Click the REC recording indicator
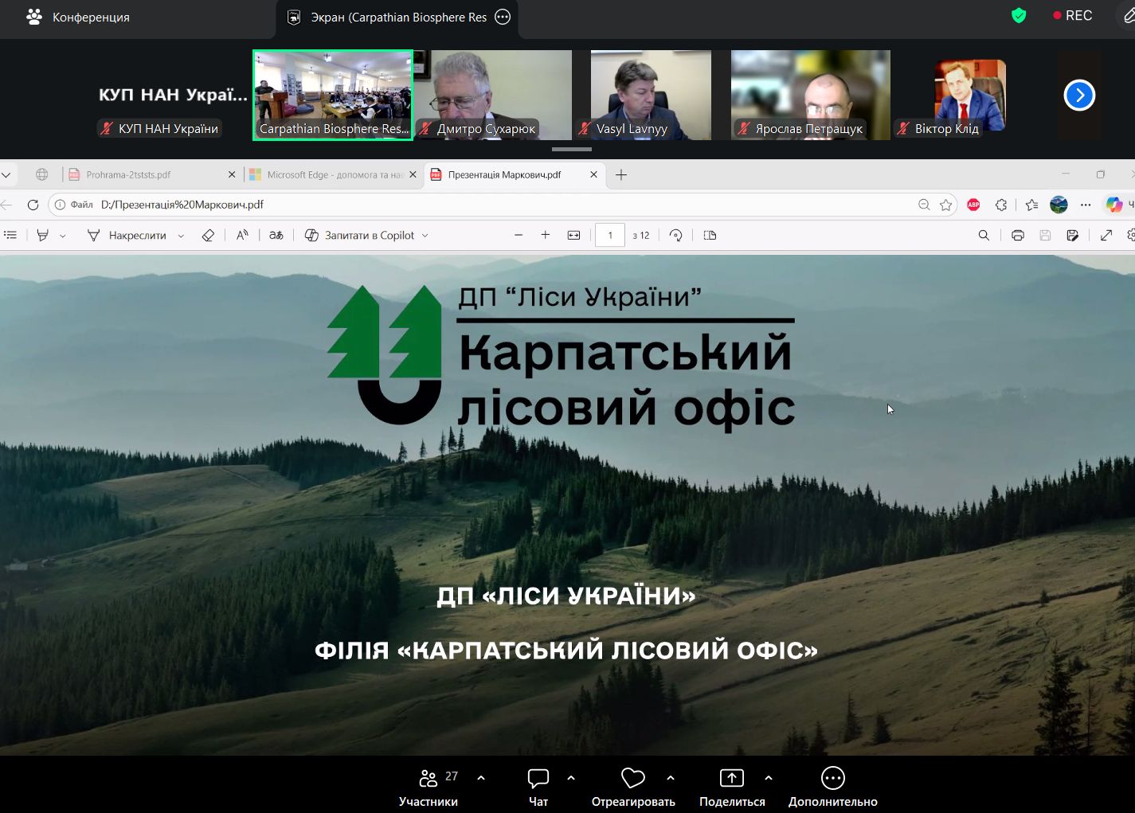This screenshot has width=1135, height=813. tap(1072, 16)
